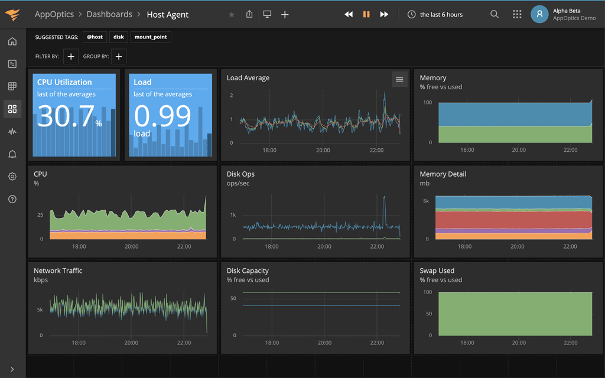Click the Memory chart title

(433, 78)
